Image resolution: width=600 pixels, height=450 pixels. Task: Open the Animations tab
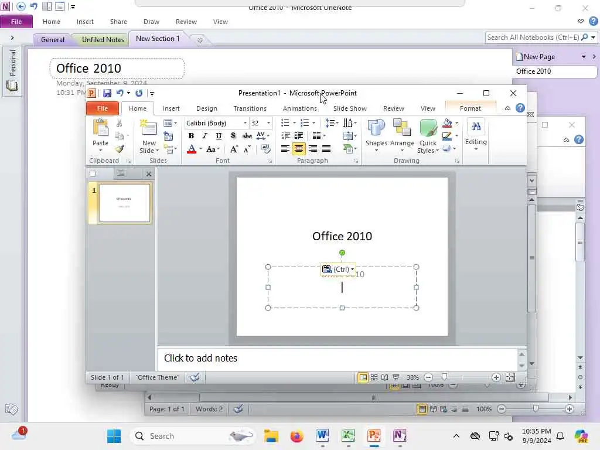299,108
